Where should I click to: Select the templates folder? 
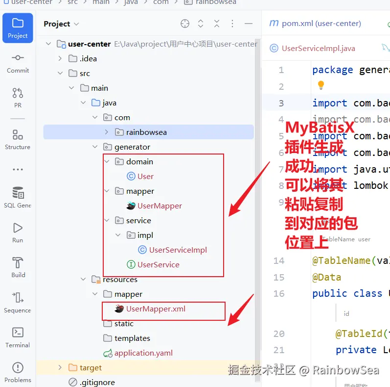click(127, 338)
